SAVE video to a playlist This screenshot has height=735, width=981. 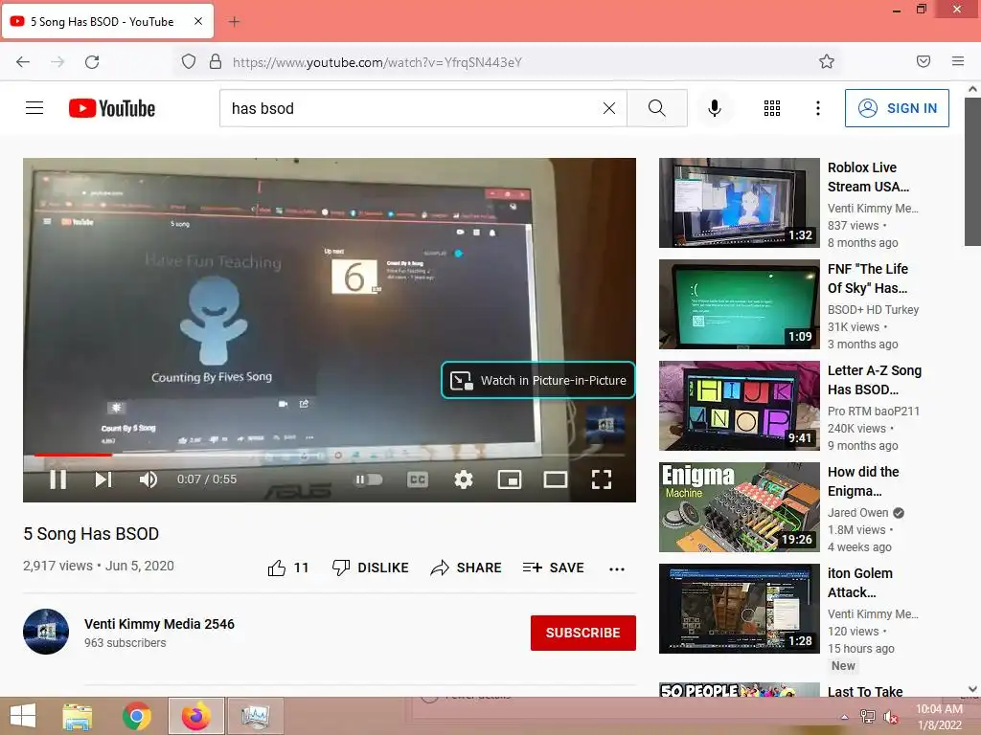553,568
